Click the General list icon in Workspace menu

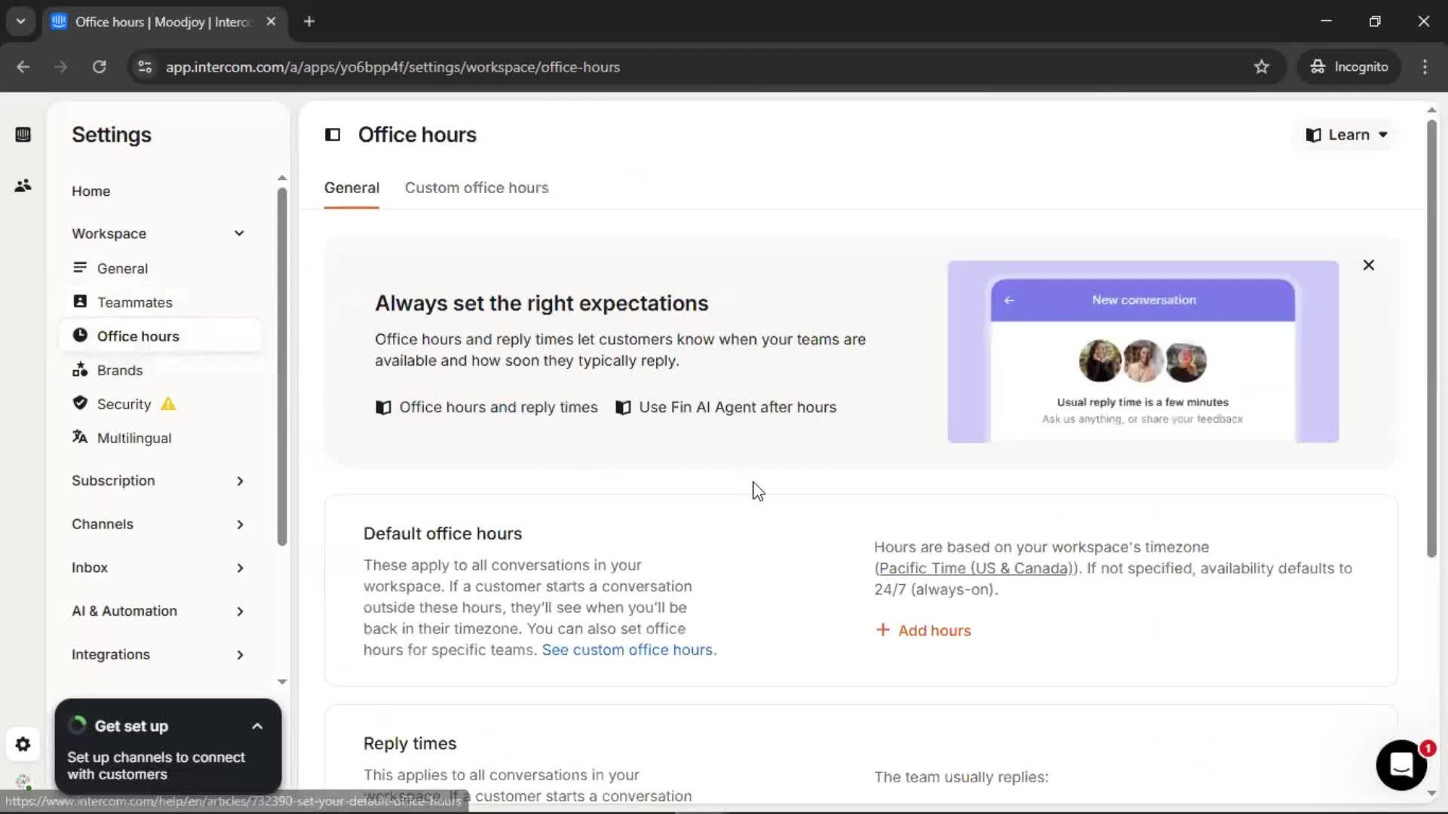tap(80, 268)
